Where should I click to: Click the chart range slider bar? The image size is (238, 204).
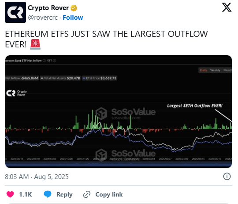point(119,165)
